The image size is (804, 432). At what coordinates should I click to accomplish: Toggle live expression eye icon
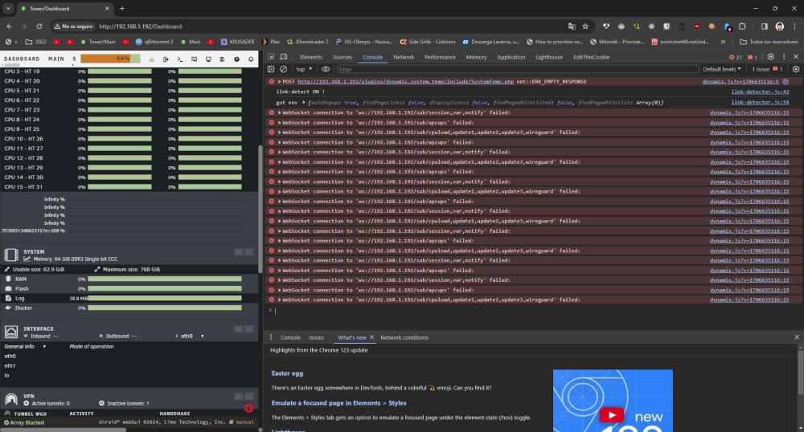tap(326, 69)
